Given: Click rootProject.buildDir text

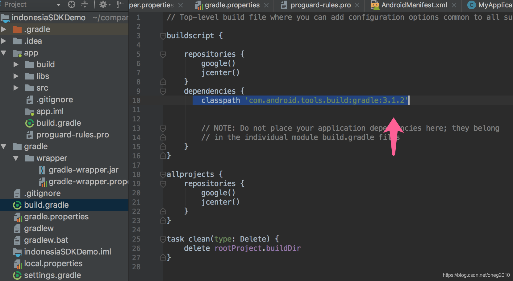Looking at the screenshot, I should click(x=257, y=248).
